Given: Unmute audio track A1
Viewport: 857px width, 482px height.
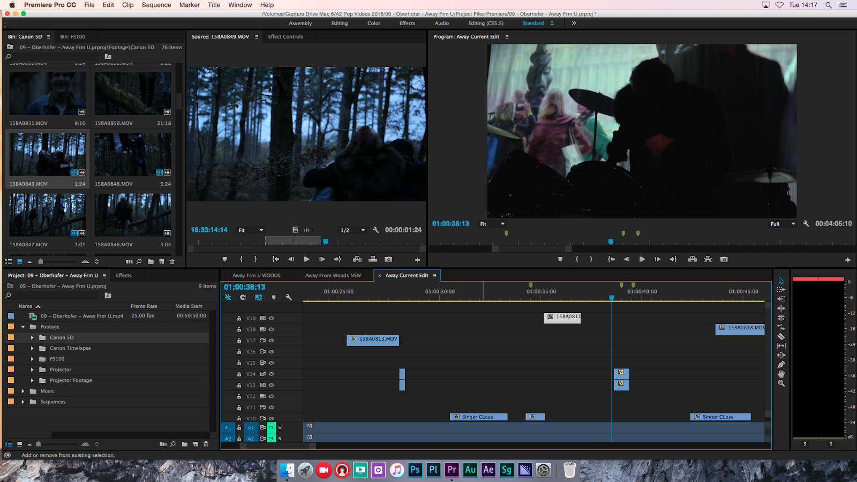Looking at the screenshot, I should [x=271, y=427].
